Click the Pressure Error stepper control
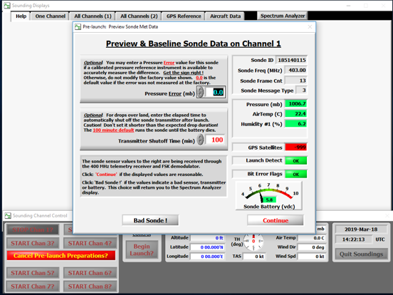 pos(200,92)
